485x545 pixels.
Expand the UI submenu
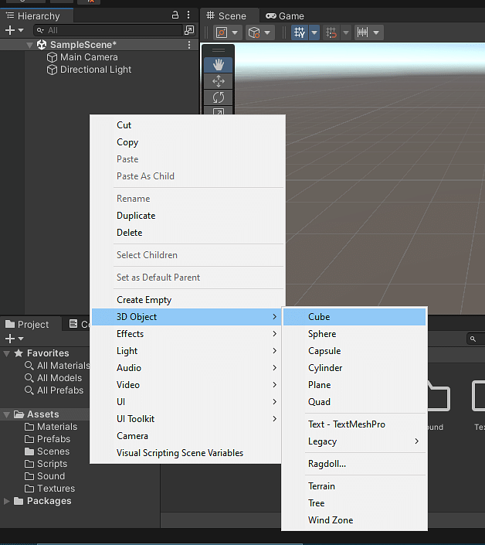click(x=186, y=402)
